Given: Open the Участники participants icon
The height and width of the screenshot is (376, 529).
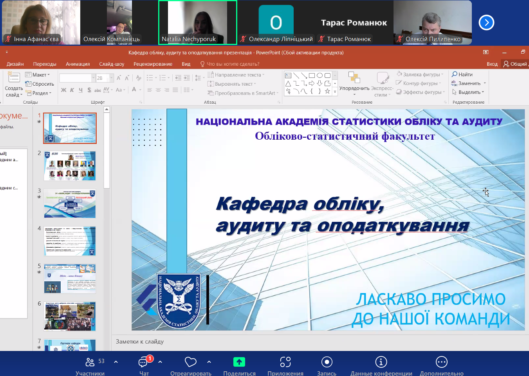Looking at the screenshot, I should pyautogui.click(x=90, y=362).
